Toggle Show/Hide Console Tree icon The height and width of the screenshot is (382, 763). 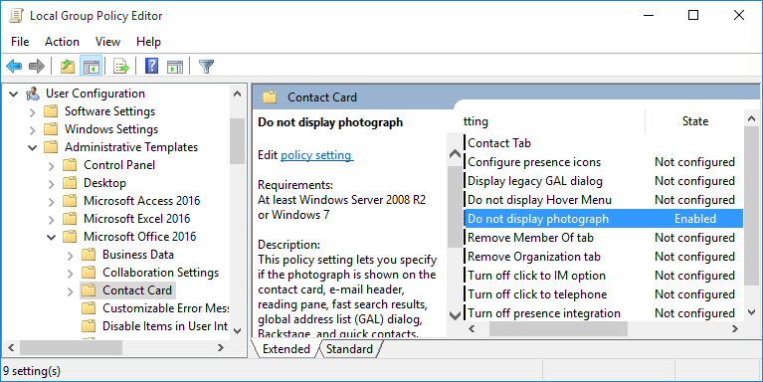91,67
